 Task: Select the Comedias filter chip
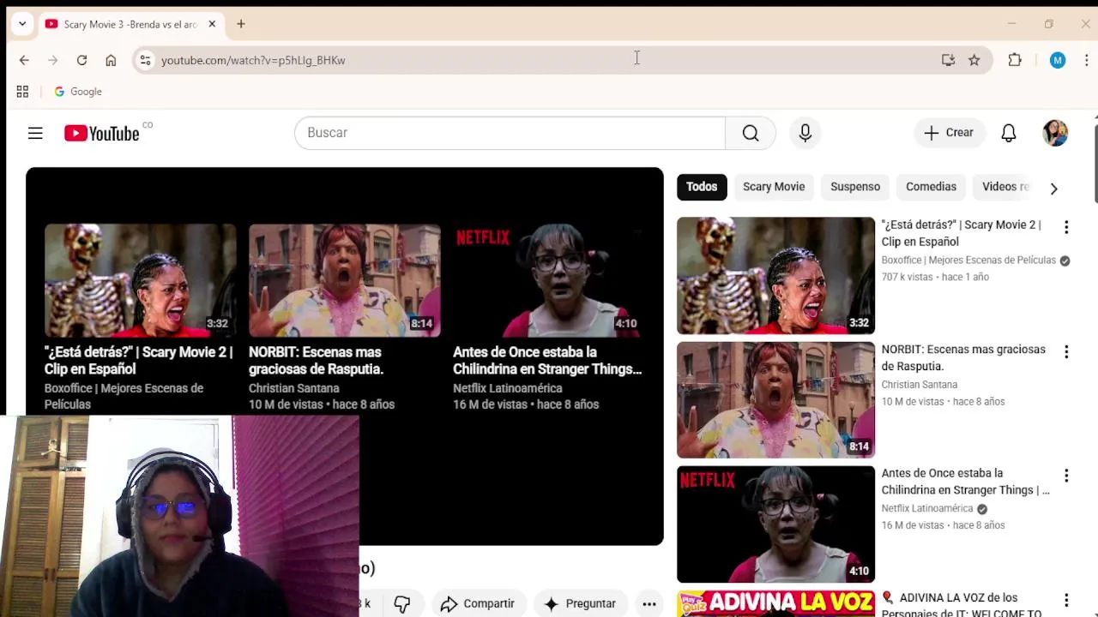[931, 187]
